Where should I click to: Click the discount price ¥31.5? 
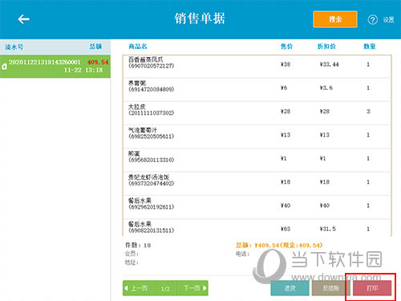(x=328, y=229)
